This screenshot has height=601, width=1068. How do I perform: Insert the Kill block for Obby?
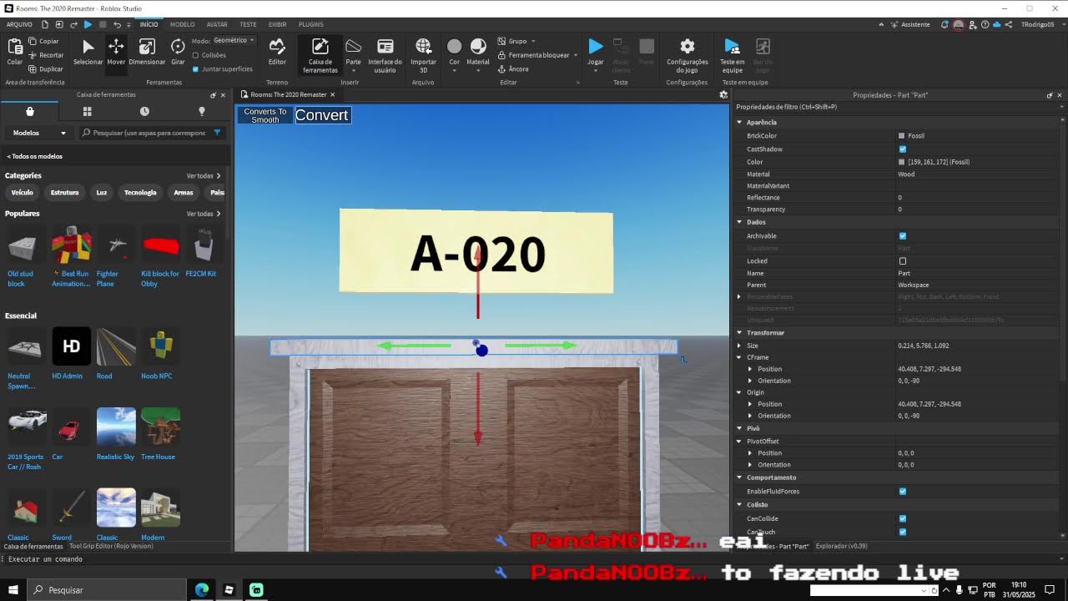tap(160, 256)
